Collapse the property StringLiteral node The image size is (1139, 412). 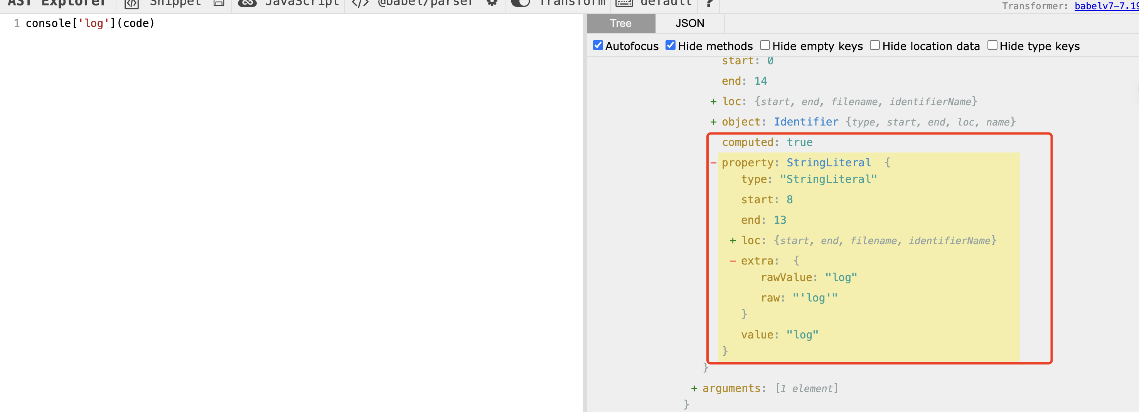pyautogui.click(x=713, y=163)
